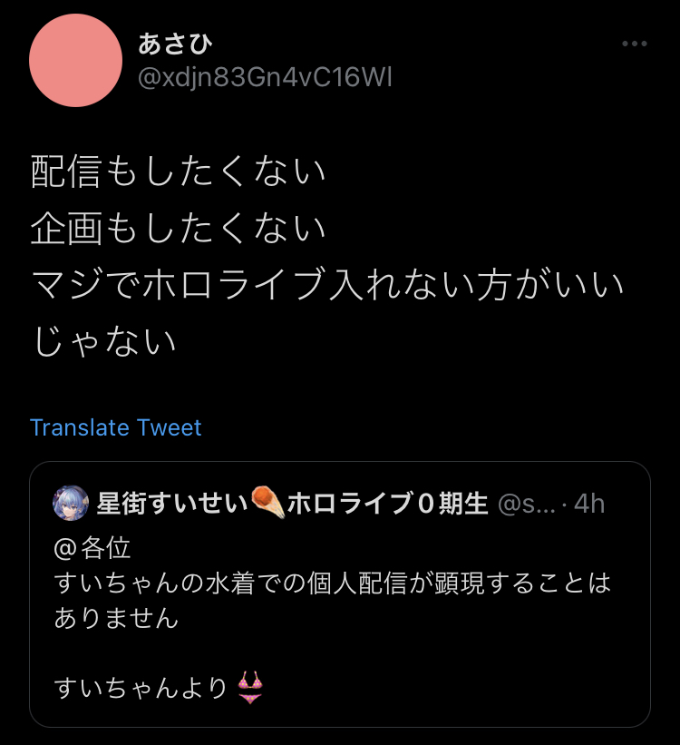Open the @xdjn83Gn4vC16Wl handle

(x=265, y=77)
